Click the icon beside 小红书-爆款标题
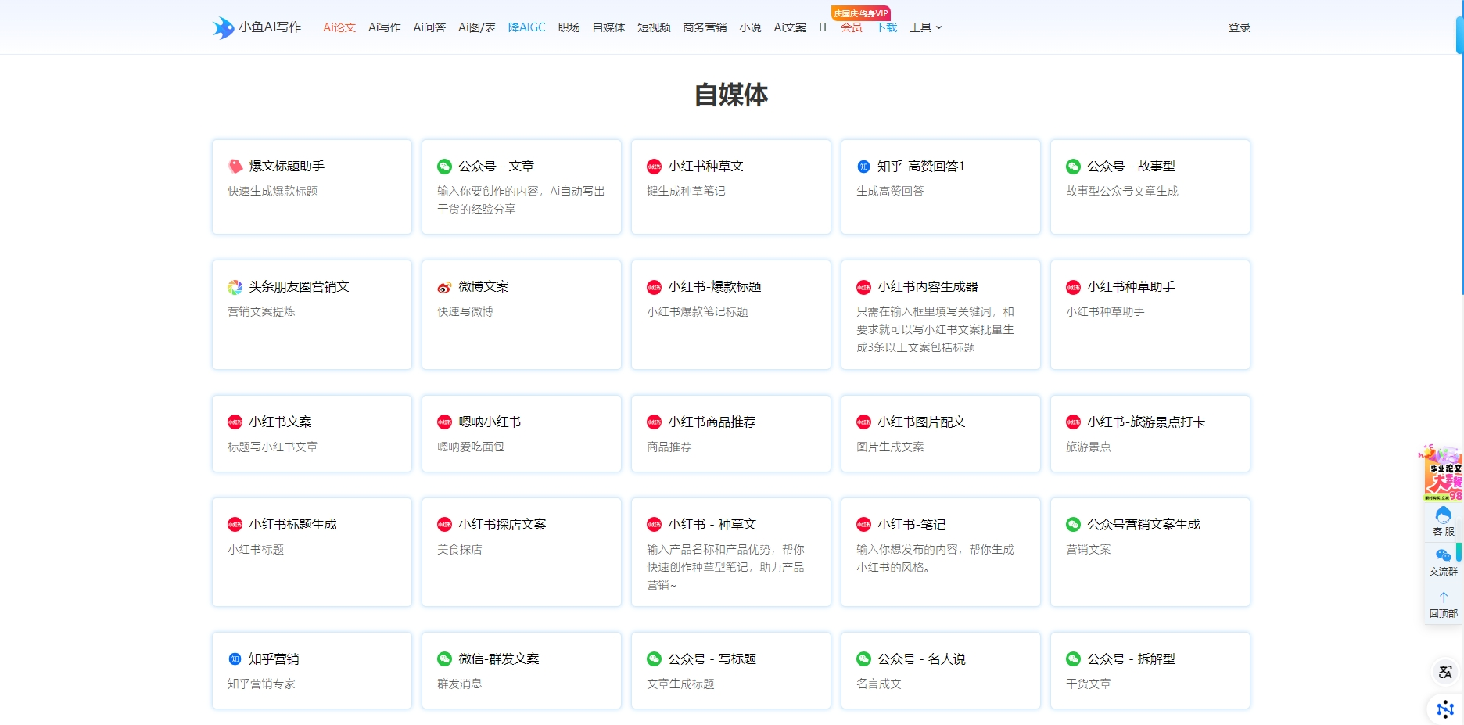The width and height of the screenshot is (1464, 725). click(654, 287)
